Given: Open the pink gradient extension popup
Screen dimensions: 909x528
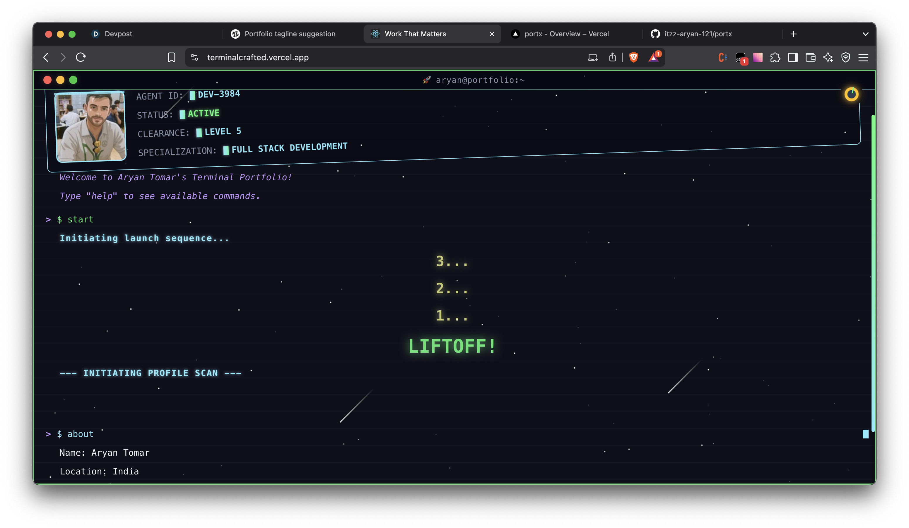Looking at the screenshot, I should pos(758,57).
